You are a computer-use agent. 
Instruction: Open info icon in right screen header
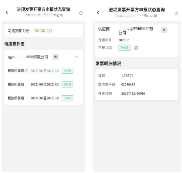click(176, 13)
